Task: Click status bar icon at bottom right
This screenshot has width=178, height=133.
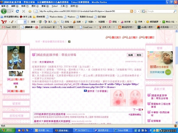Action: [x=175, y=126]
